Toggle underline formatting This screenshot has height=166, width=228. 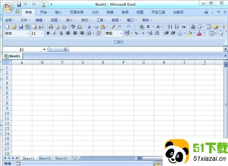(x=61, y=33)
